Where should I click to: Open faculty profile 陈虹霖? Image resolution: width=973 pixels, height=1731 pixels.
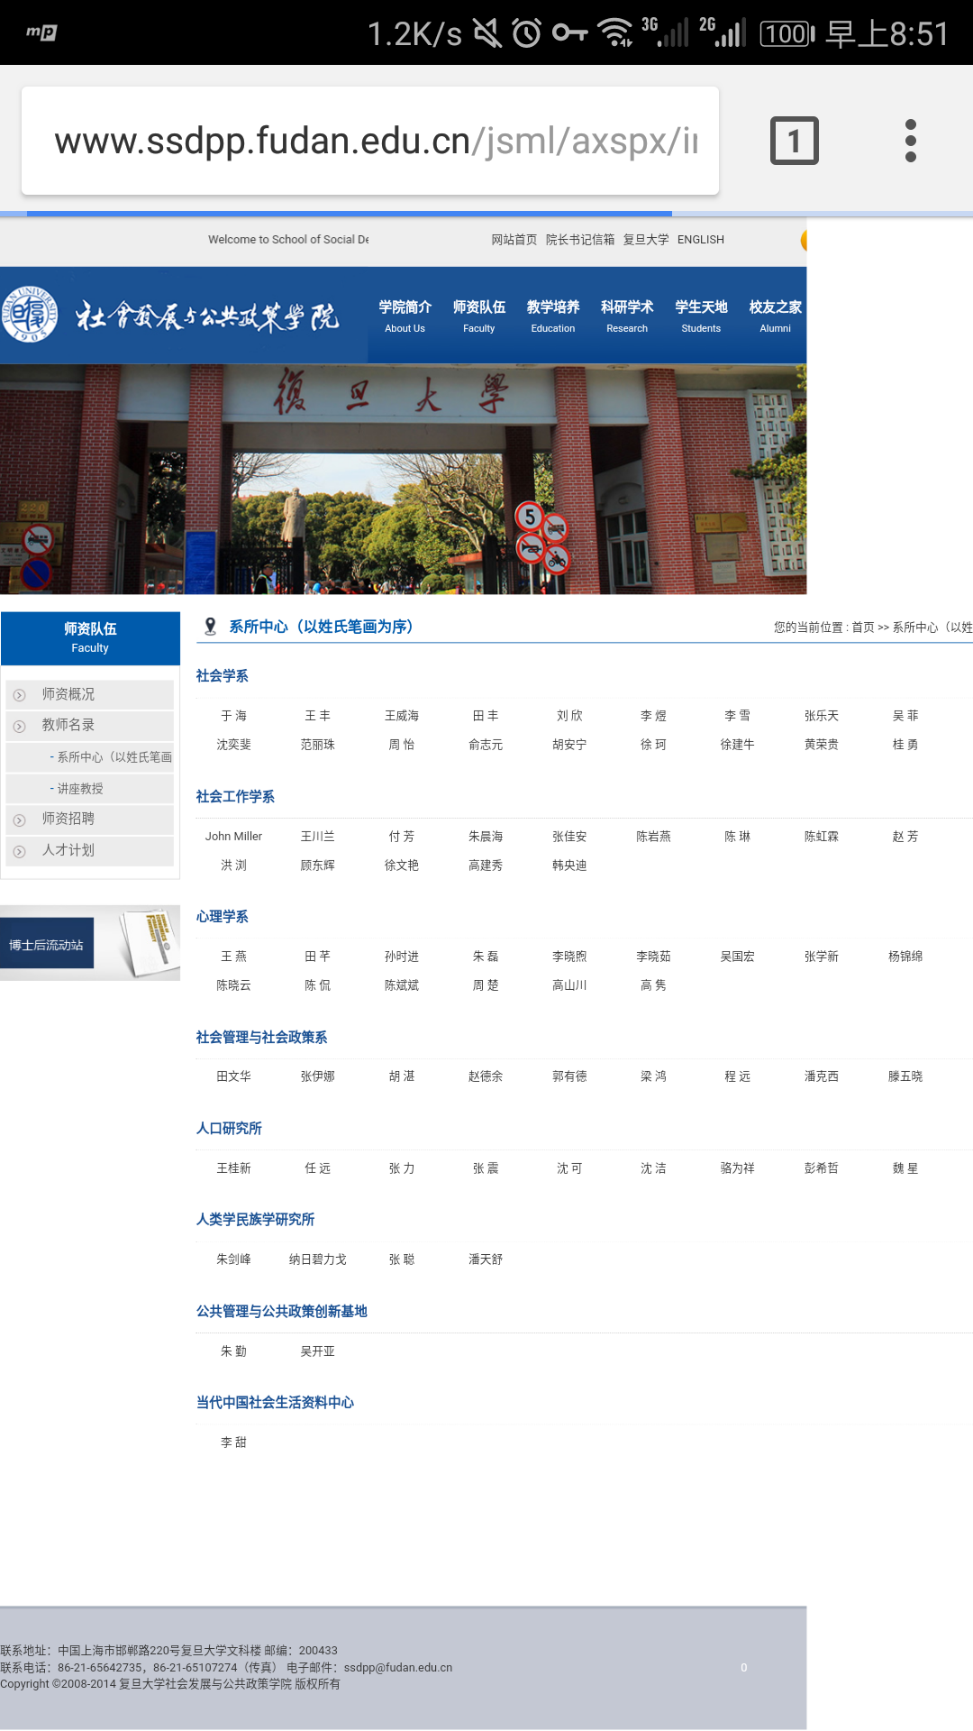click(x=822, y=837)
